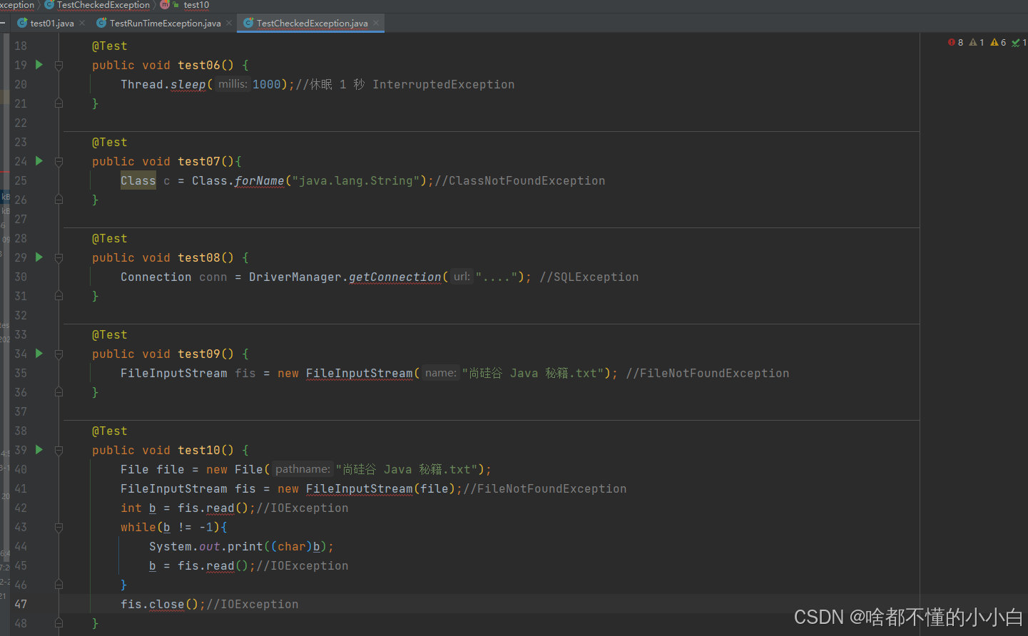The height and width of the screenshot is (636, 1028).
Task: Collapse the test06 method fold marker
Action: coord(58,66)
